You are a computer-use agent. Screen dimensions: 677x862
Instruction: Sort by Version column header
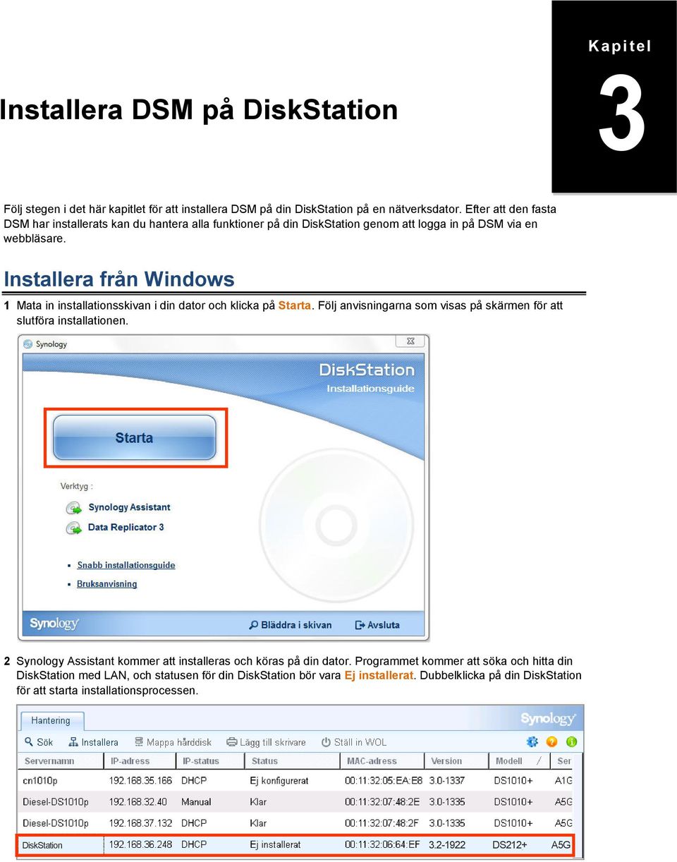coord(458,761)
